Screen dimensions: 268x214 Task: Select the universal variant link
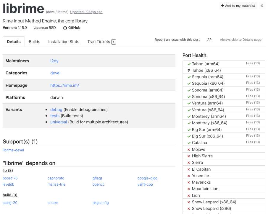point(59,122)
